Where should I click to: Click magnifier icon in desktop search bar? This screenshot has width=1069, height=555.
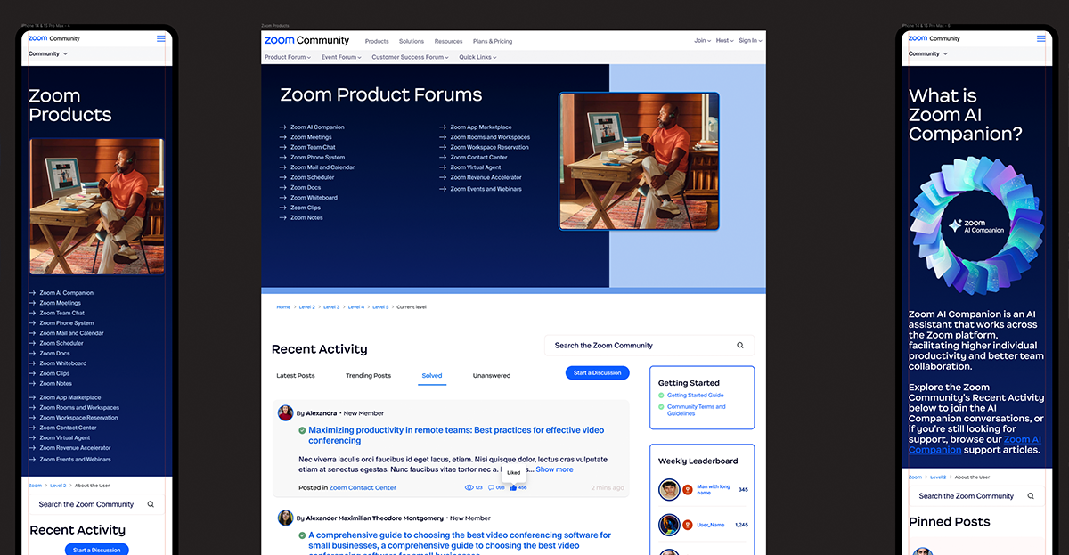[x=740, y=346]
